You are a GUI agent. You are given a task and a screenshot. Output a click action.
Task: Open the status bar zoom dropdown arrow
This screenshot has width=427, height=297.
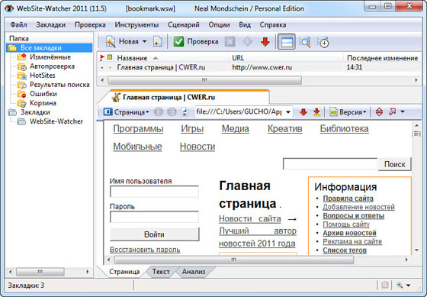pos(408,286)
